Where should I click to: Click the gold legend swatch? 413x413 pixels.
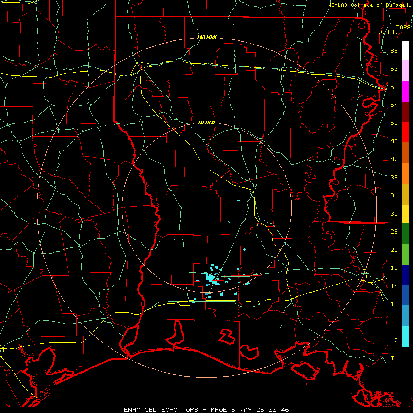click(x=405, y=195)
